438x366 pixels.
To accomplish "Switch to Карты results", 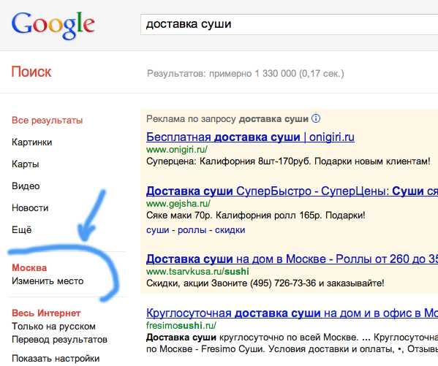I will [x=25, y=164].
